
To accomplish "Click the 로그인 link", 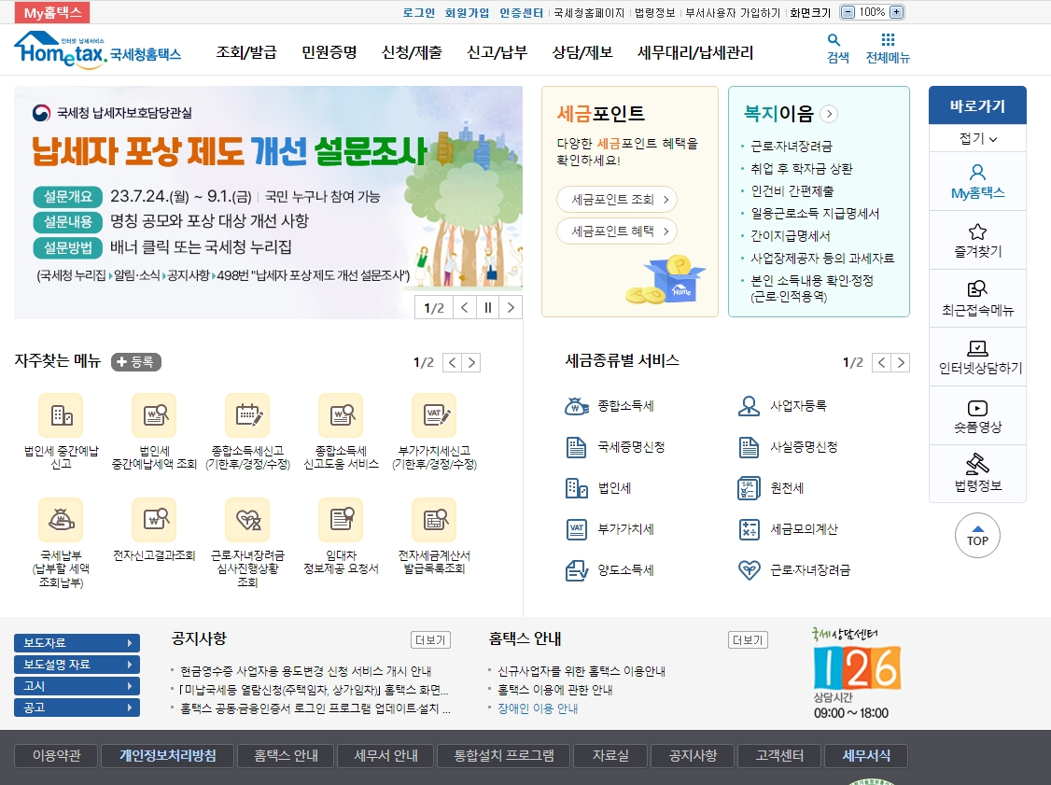I will (x=418, y=13).
